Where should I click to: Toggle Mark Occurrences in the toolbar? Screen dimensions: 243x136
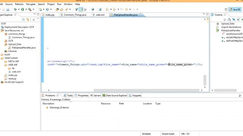[x=81, y=9]
